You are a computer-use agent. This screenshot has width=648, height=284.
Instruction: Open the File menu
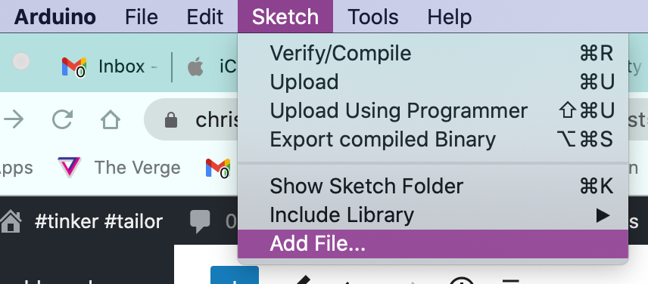click(142, 17)
